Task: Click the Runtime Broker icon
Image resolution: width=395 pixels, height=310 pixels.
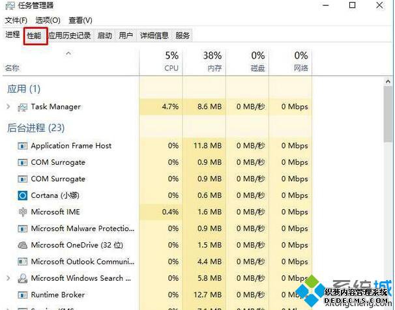Action: pos(22,295)
